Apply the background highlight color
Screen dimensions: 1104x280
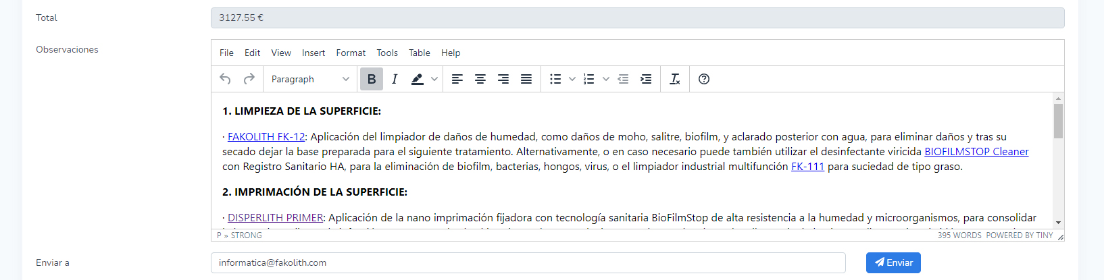tap(418, 79)
